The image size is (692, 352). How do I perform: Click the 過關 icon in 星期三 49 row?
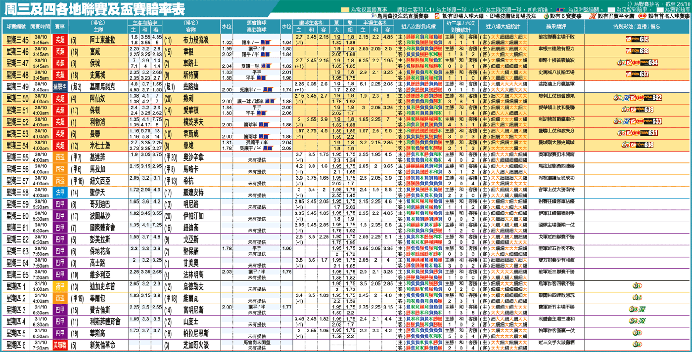(268, 89)
